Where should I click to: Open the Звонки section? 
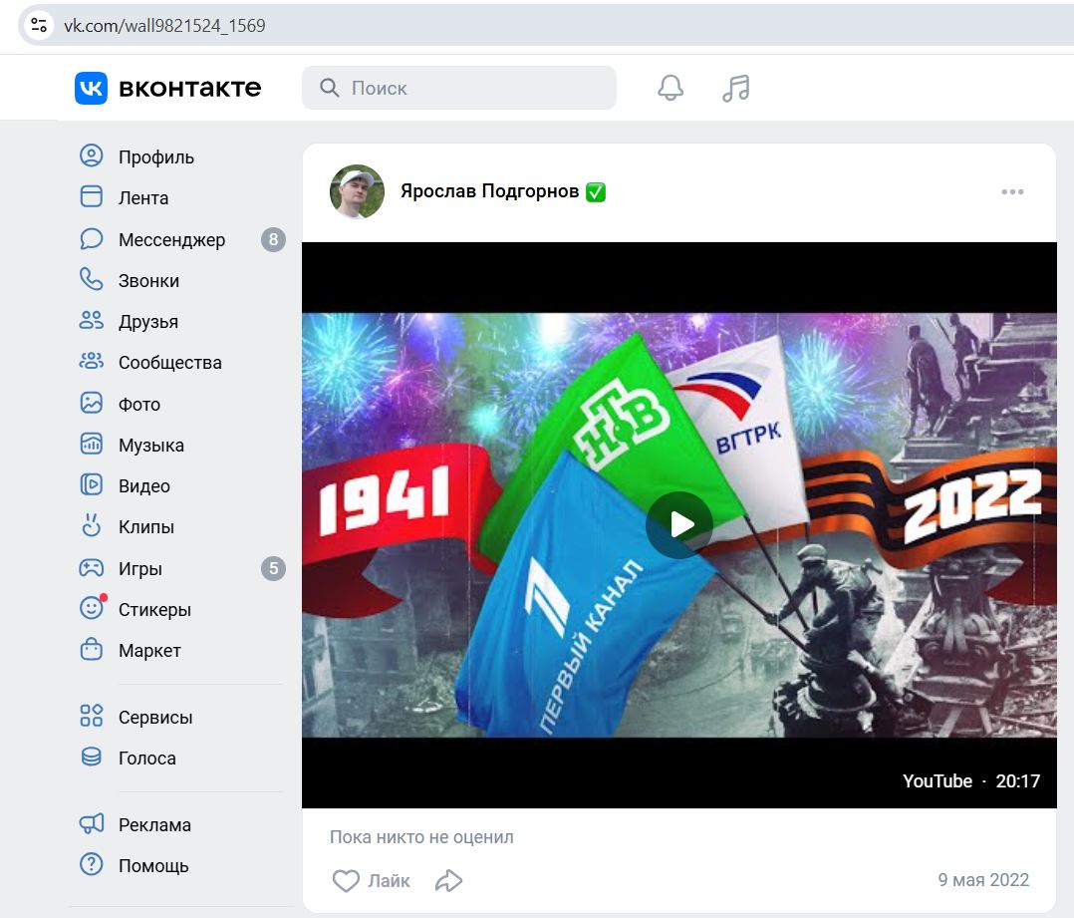(148, 280)
